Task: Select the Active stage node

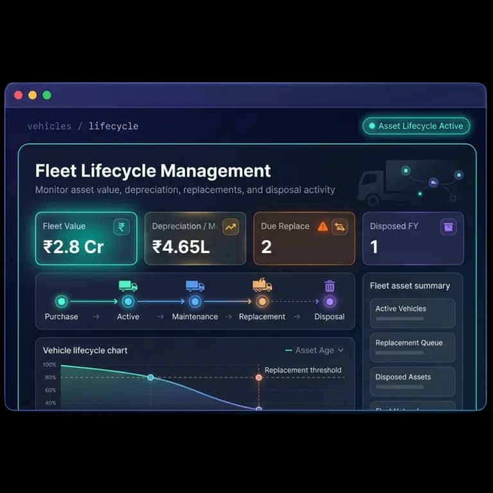Action: (x=128, y=302)
